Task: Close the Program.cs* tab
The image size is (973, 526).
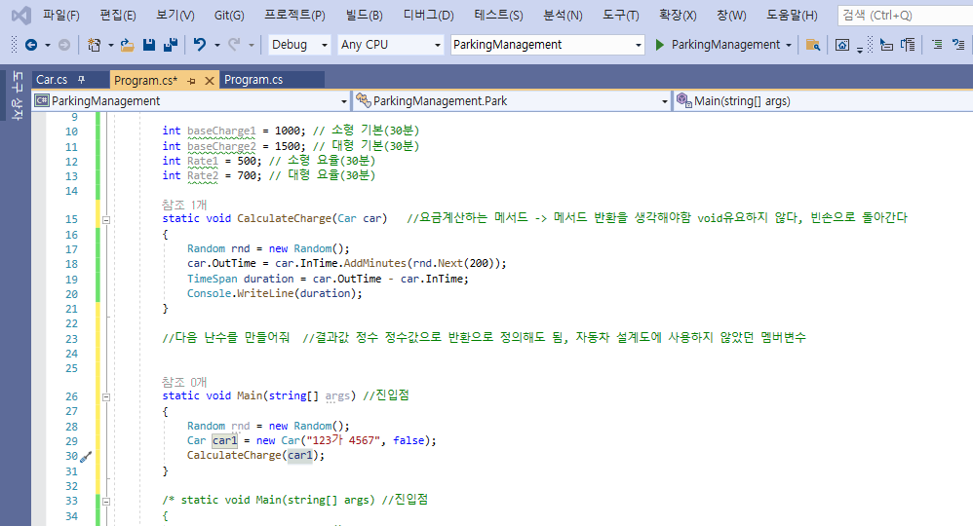Action: point(210,81)
